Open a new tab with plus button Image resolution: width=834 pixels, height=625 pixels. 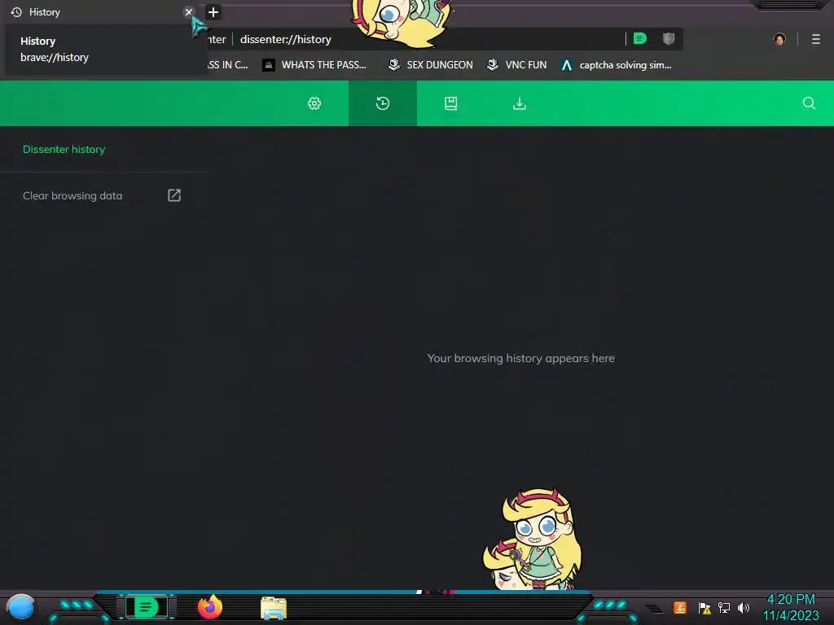pos(213,11)
